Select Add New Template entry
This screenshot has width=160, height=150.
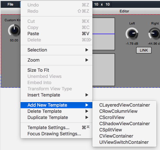(56, 105)
